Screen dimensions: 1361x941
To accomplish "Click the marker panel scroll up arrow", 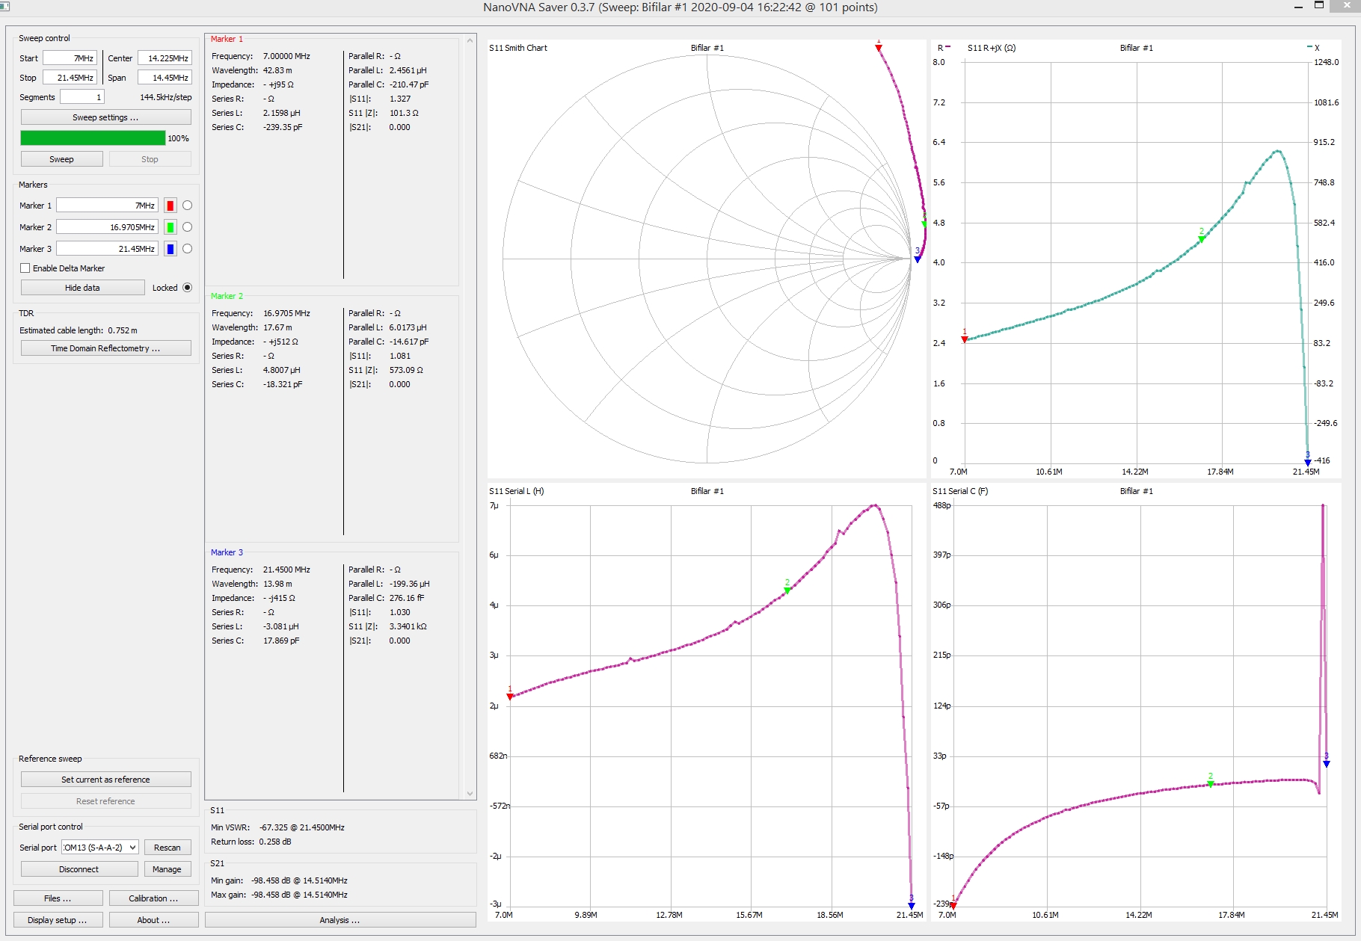I will tap(470, 40).
